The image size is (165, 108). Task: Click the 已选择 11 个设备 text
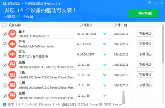pos(19,16)
